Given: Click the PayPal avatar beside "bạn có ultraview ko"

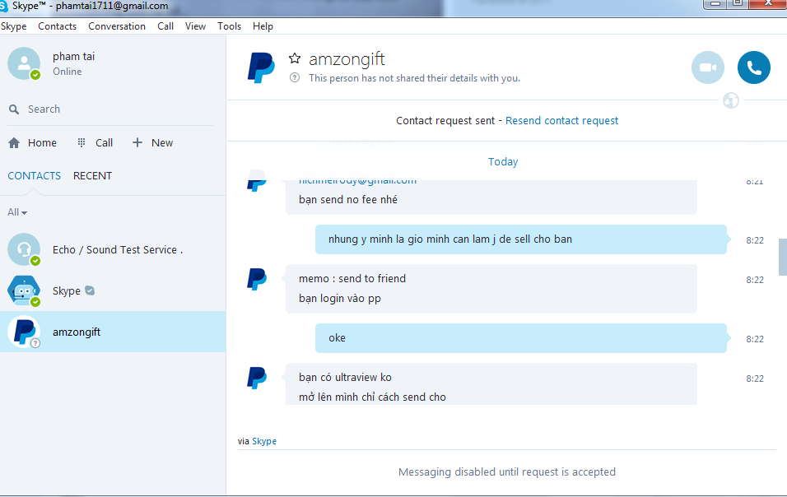Looking at the screenshot, I should coord(257,378).
